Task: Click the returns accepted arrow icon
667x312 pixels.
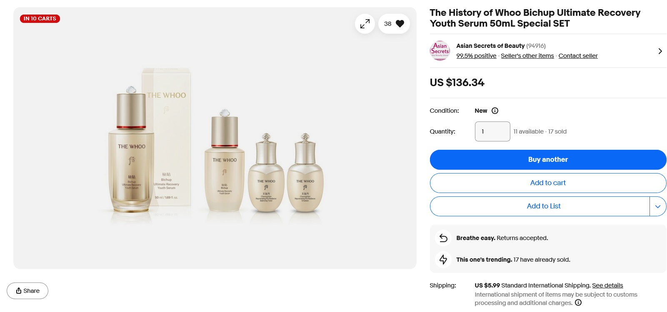Action: pos(443,238)
